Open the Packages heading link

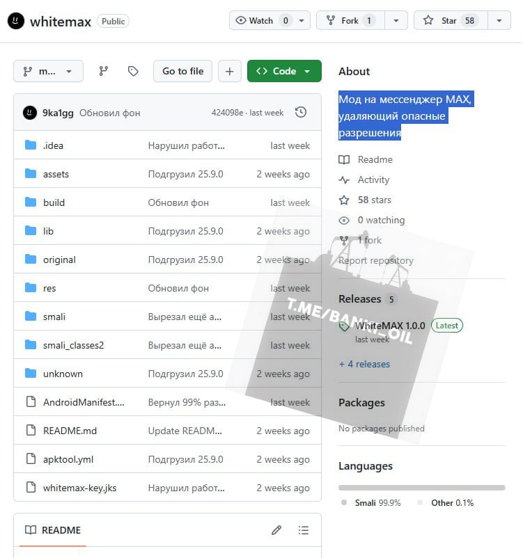pos(361,402)
